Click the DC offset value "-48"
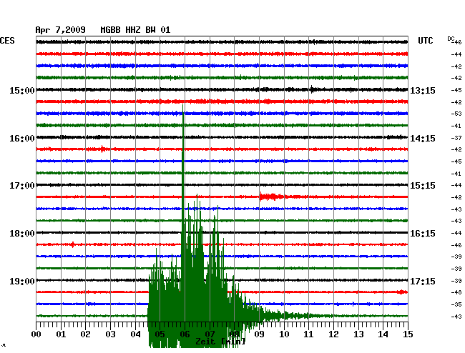The width and height of the screenshot is (465, 353). tap(456, 292)
